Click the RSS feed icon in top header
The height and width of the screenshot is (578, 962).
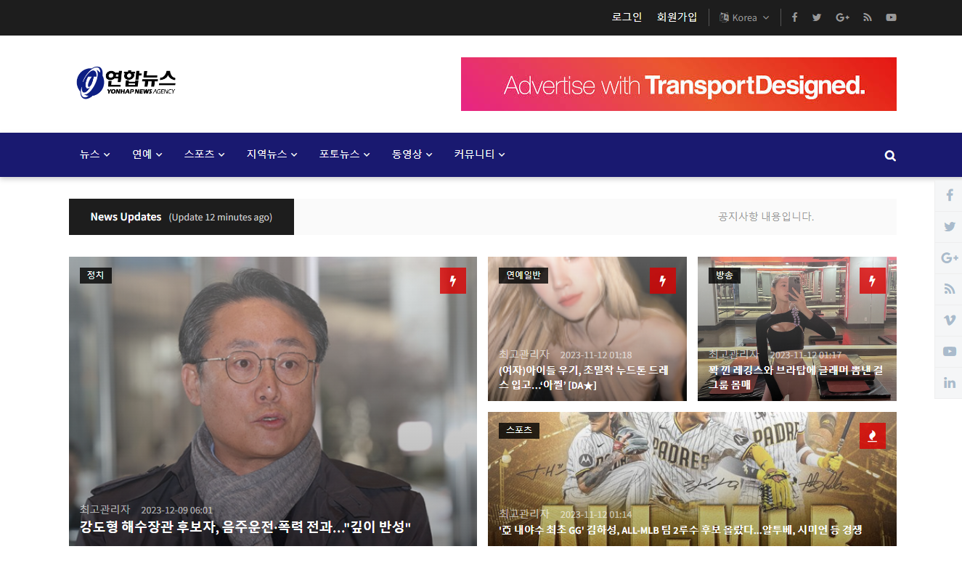[x=867, y=17]
